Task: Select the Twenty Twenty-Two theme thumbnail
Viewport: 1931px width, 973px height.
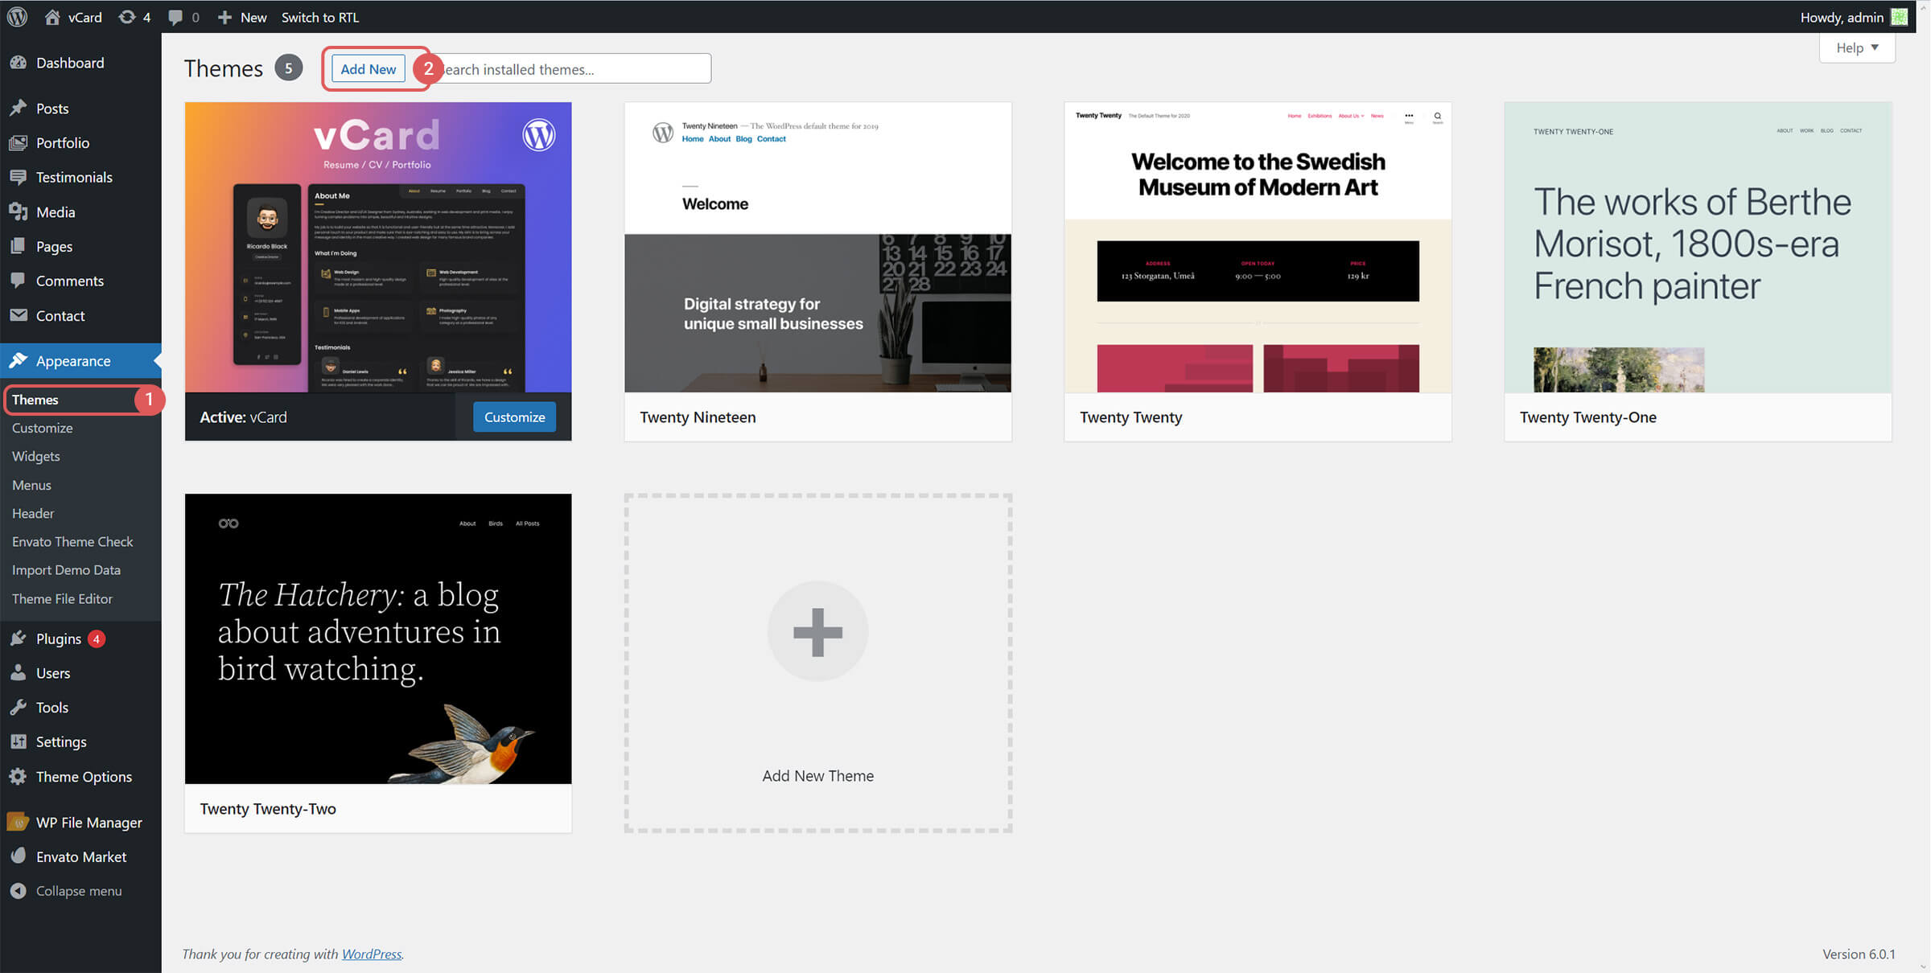Action: (378, 638)
